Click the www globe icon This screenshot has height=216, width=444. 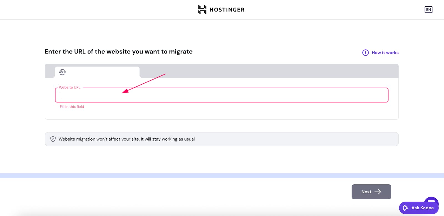tap(62, 72)
